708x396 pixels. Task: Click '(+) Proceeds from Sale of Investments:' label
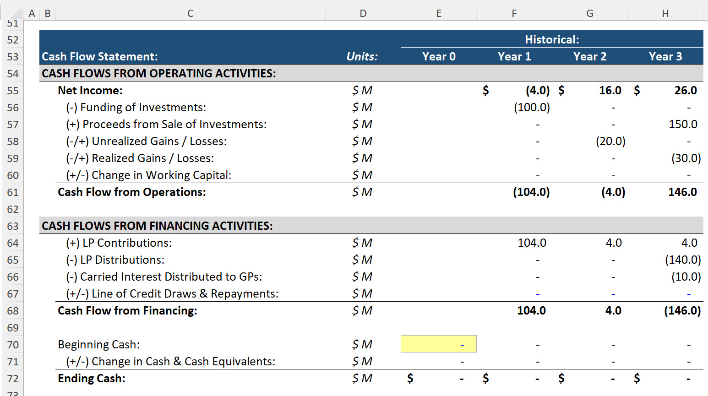pyautogui.click(x=166, y=124)
